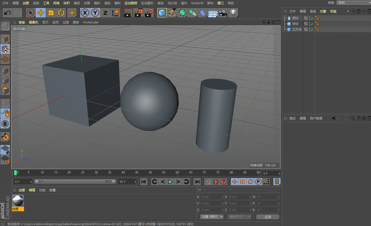The image size is (371, 226).
Task: Open the render settings clapperboard with gear
Action: click(x=149, y=13)
